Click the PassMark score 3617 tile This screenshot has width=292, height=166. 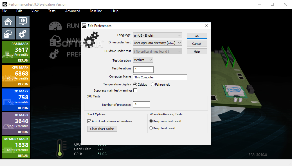16,52
